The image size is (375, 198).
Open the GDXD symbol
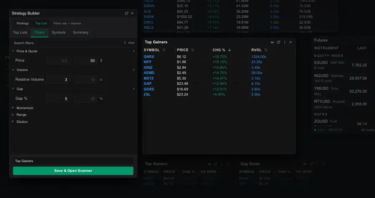[x=149, y=89]
